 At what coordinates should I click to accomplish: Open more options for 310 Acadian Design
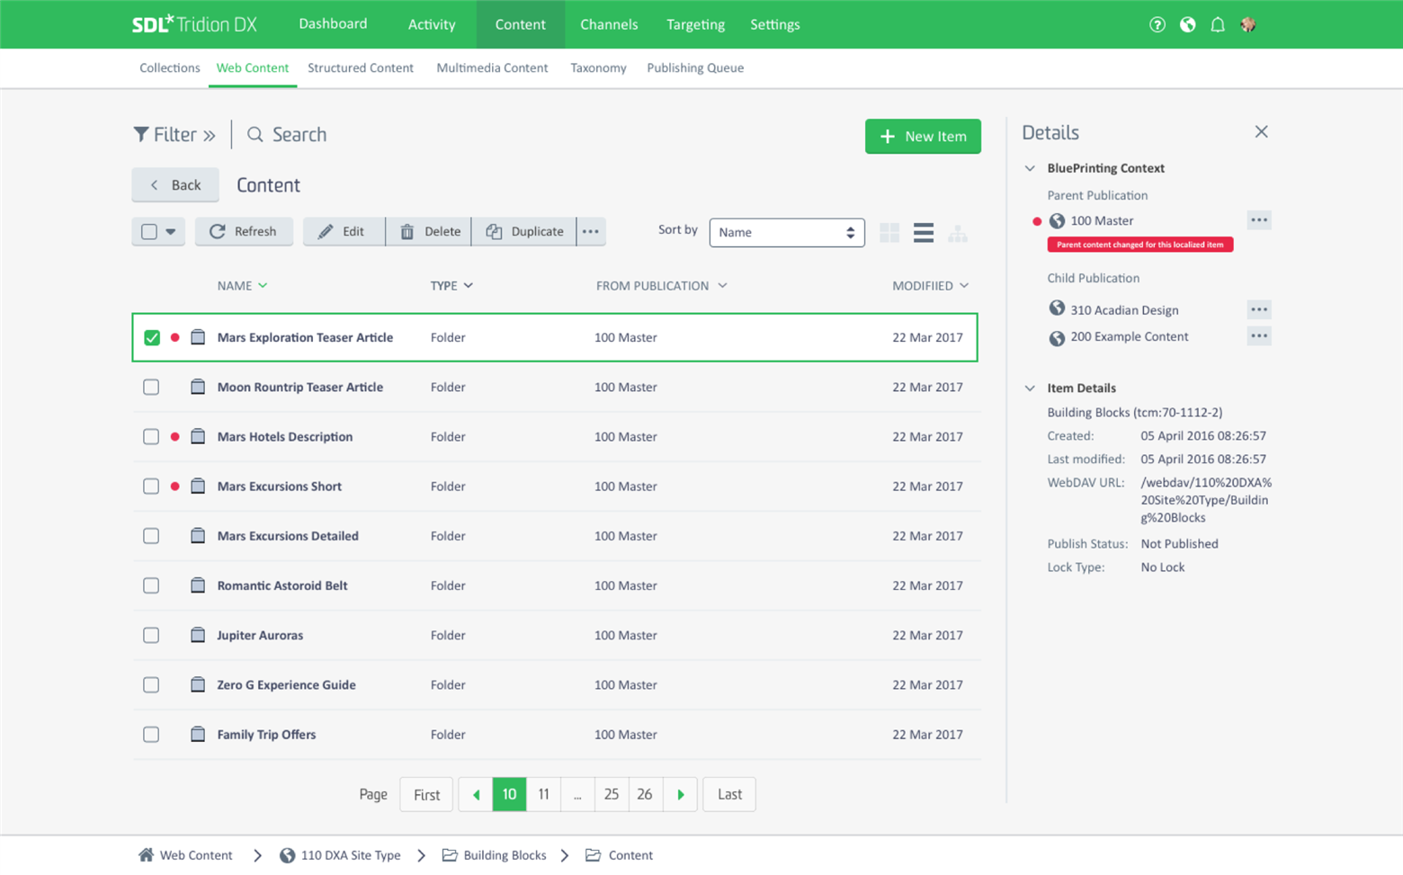tap(1259, 309)
